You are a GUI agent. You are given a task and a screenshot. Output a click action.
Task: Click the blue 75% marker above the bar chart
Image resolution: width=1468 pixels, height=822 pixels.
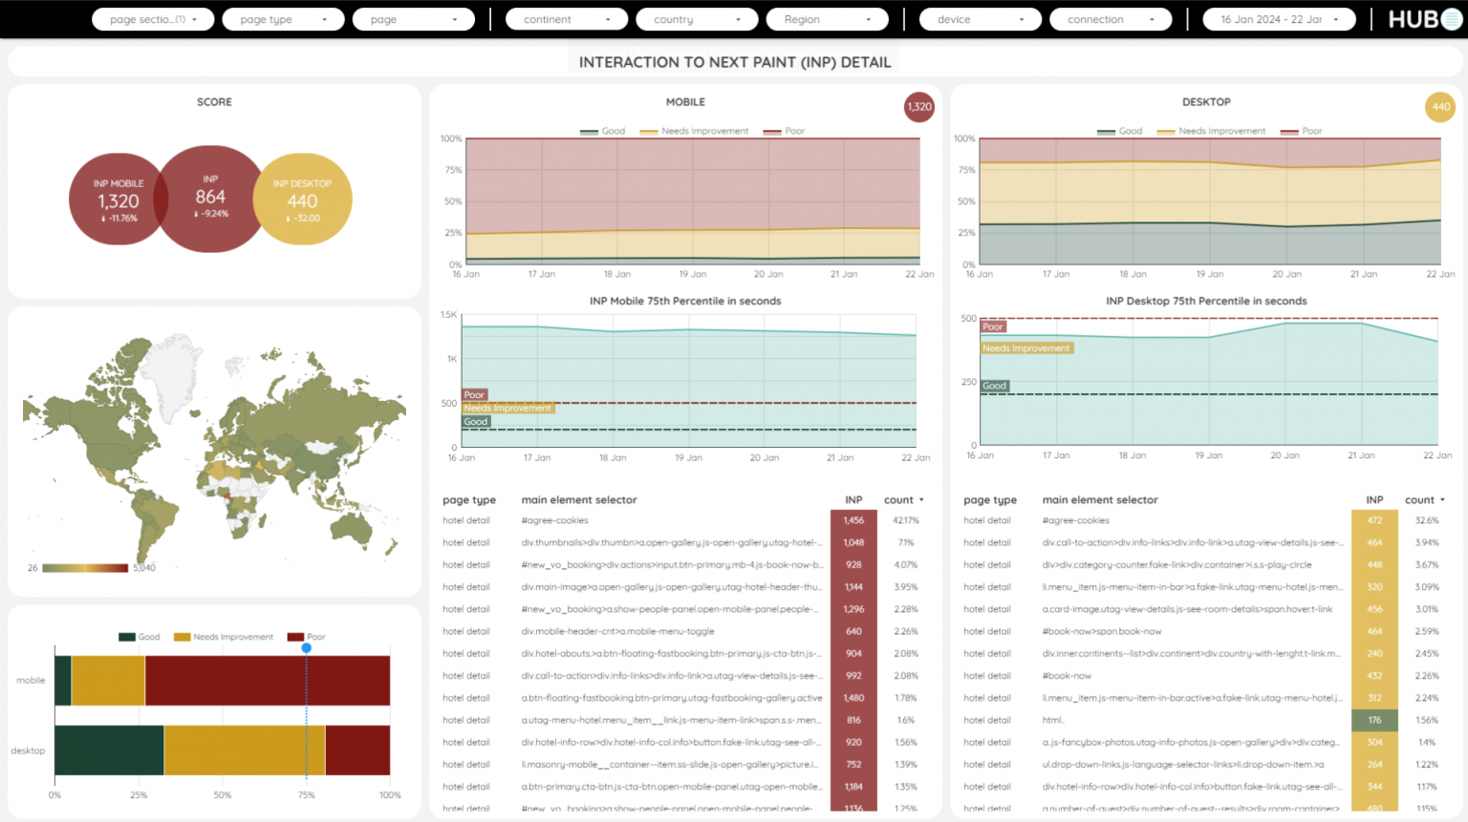[x=307, y=646]
